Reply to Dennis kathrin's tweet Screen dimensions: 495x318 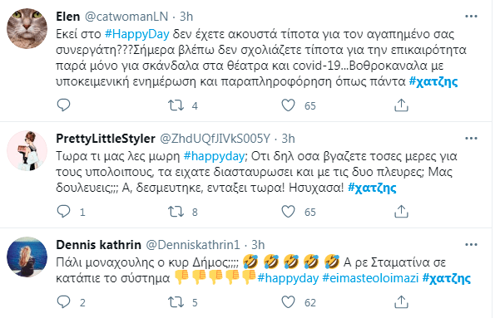click(63, 302)
